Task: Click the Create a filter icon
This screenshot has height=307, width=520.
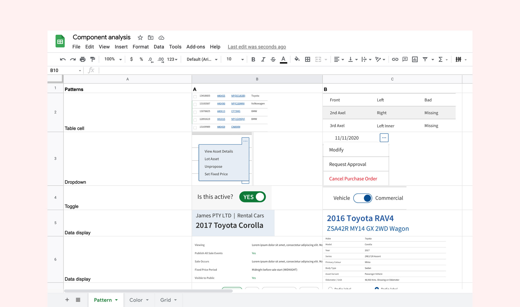Action: [x=425, y=59]
